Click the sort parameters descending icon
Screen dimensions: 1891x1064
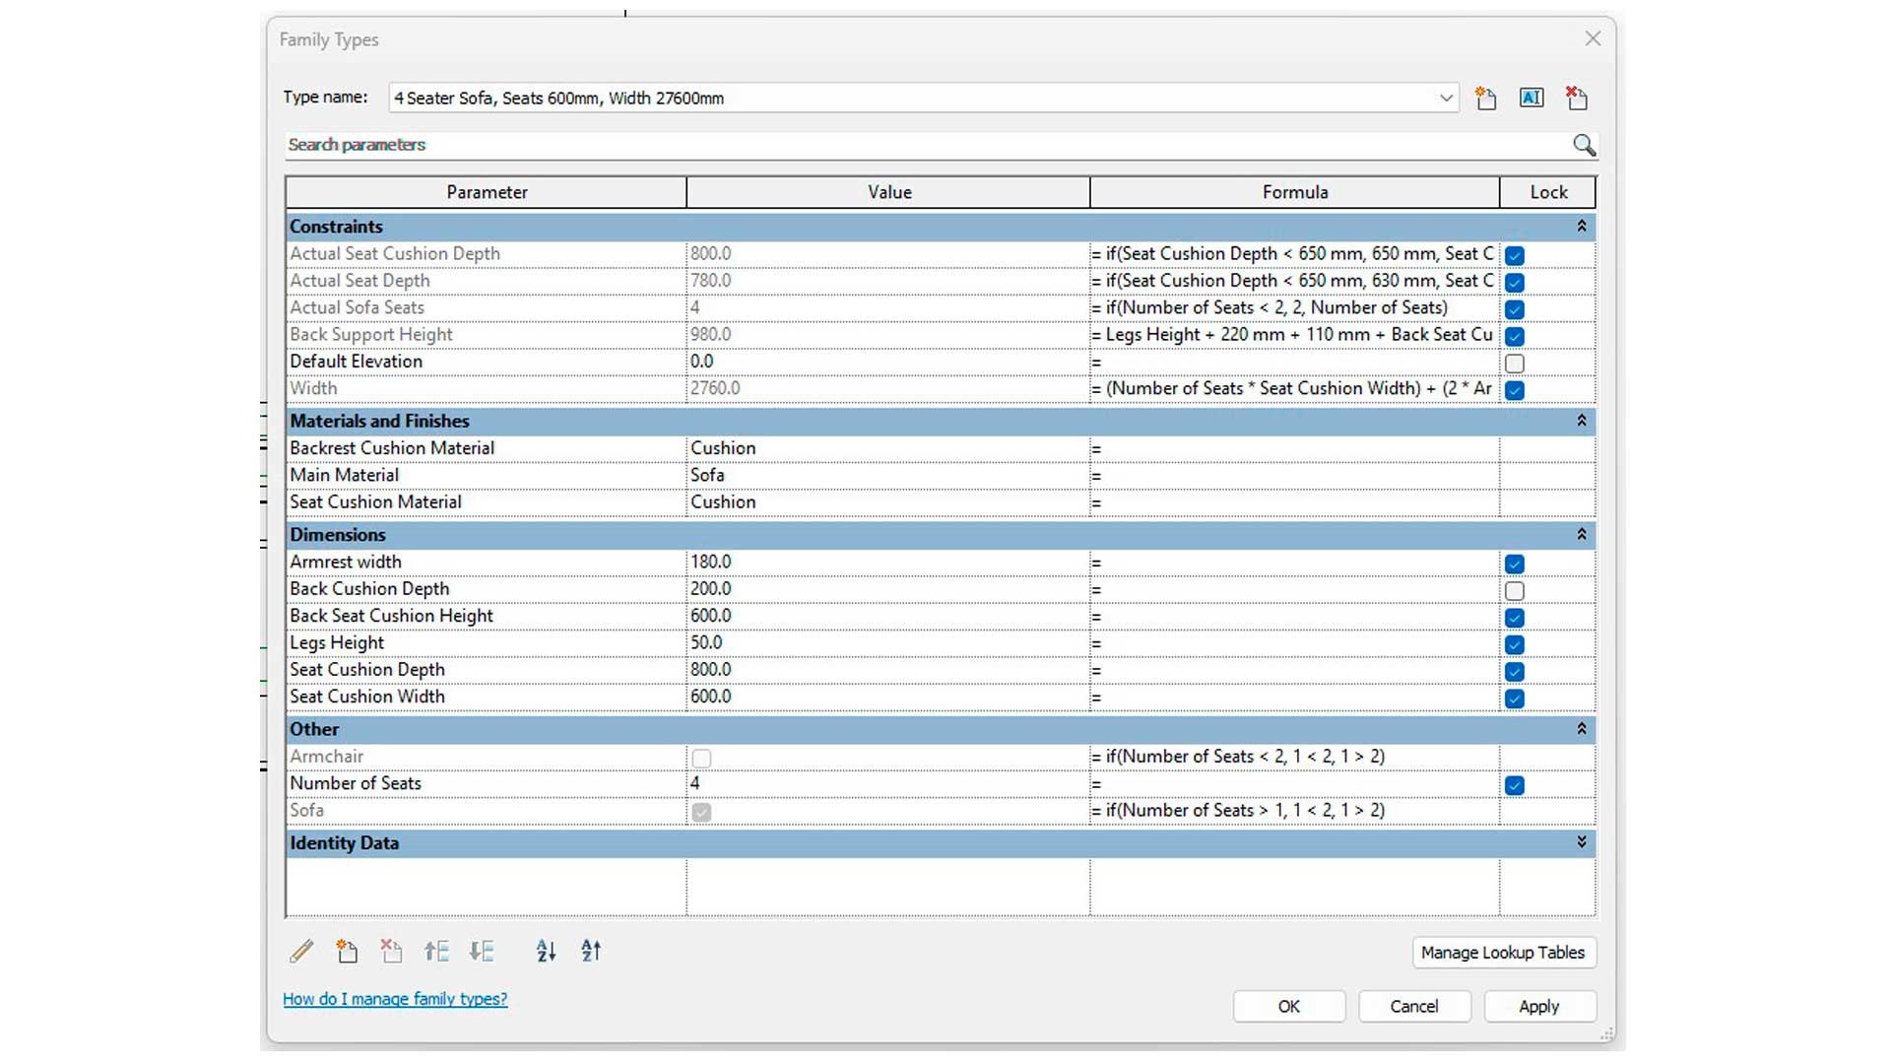click(x=591, y=951)
